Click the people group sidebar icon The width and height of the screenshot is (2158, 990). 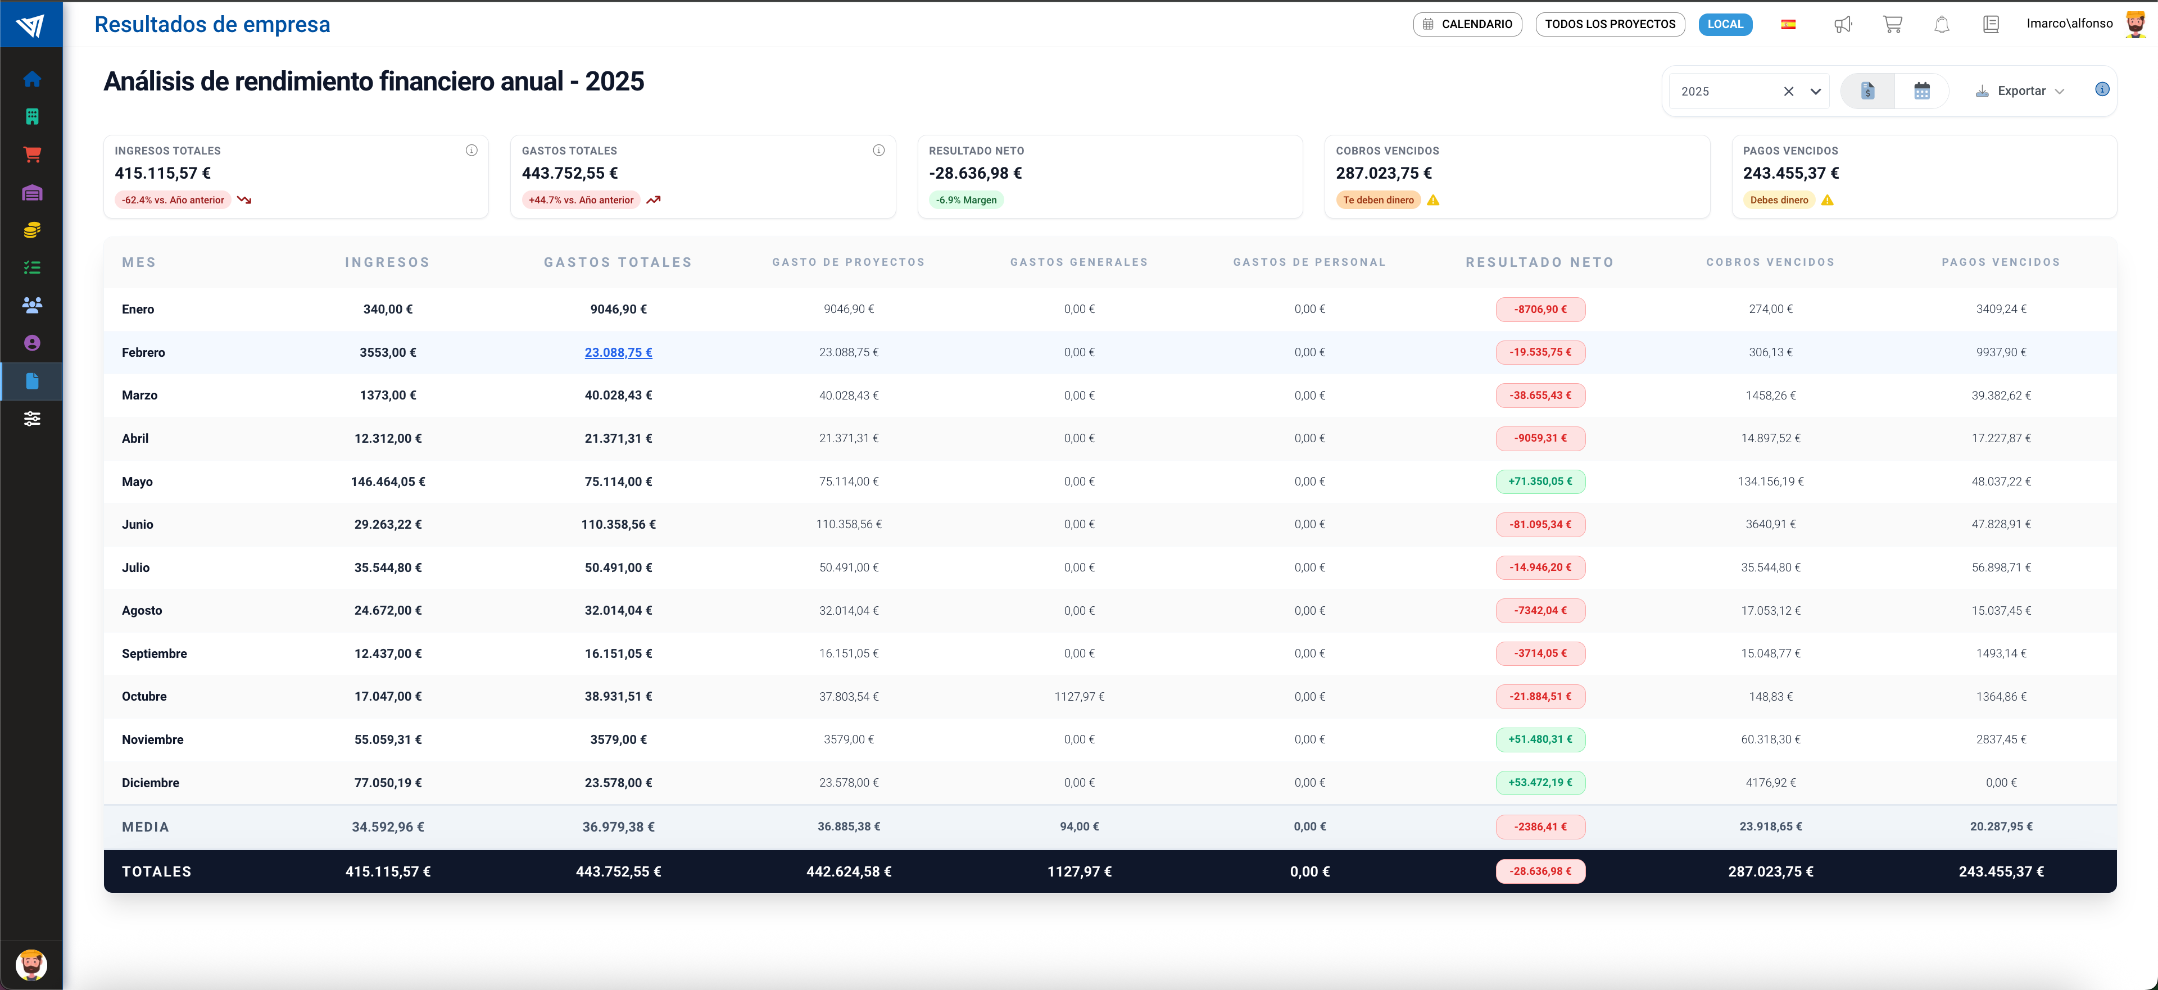tap(32, 305)
